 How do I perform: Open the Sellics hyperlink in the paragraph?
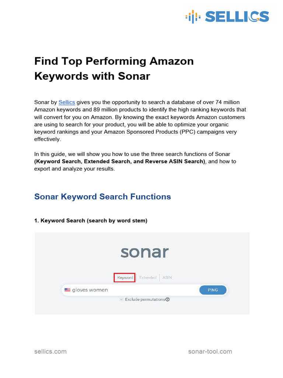(67, 102)
